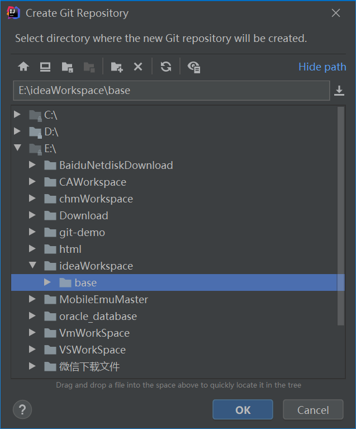
Task: Toggle show hidden files and directories
Action: (194, 67)
